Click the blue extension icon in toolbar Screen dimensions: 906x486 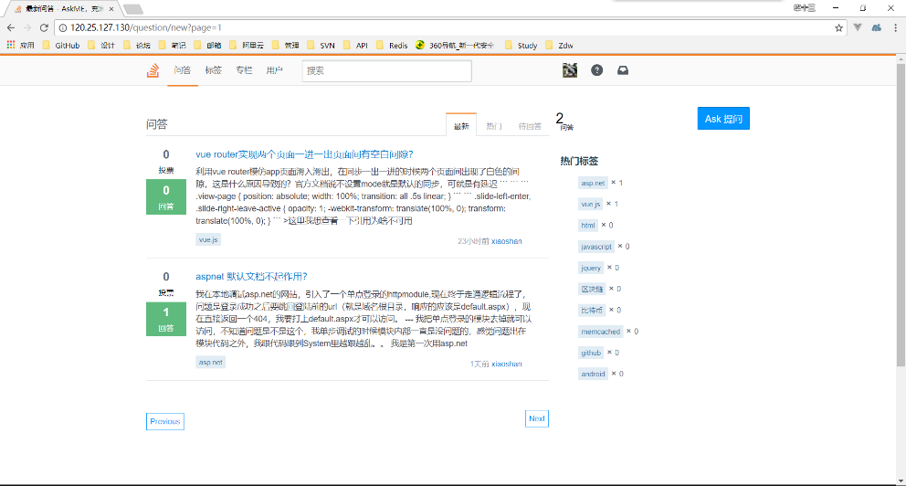click(877, 27)
